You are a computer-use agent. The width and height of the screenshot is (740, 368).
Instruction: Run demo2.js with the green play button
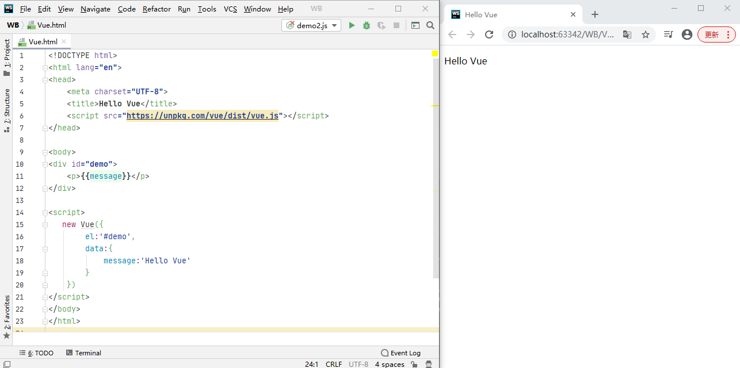(352, 25)
